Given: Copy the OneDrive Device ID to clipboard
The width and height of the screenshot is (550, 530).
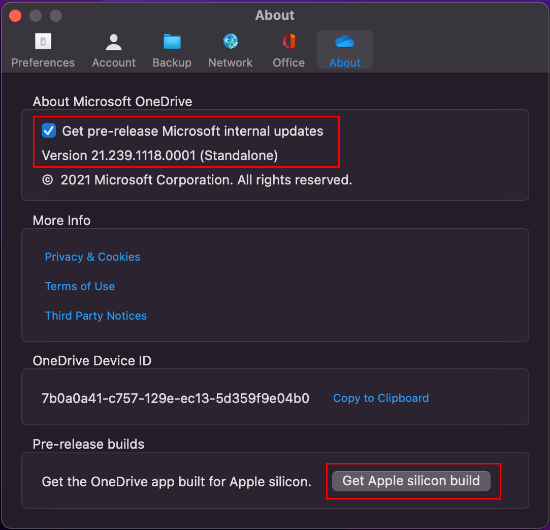Looking at the screenshot, I should click(381, 398).
